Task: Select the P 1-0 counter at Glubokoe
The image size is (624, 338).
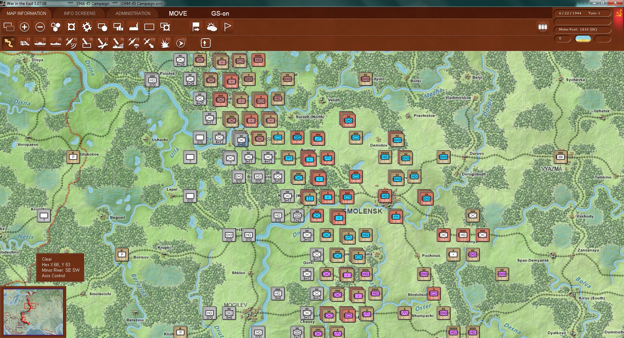Action: pos(73,157)
